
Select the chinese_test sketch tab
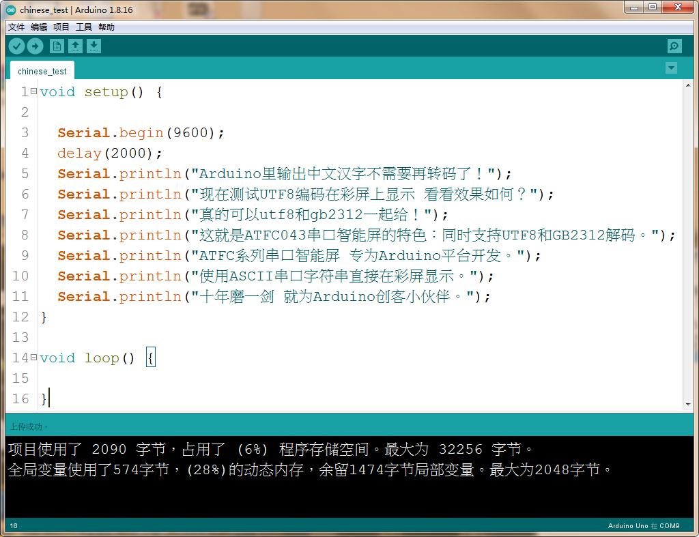pos(42,71)
